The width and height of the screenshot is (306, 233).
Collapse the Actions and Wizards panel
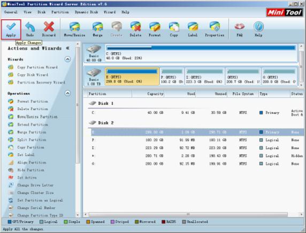[x=67, y=48]
